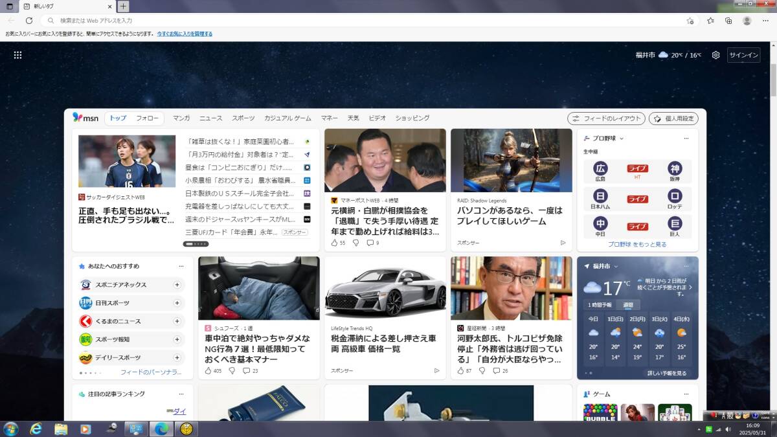Click the headline carousel pagination dots
Image resolution: width=777 pixels, height=437 pixels.
click(196, 244)
